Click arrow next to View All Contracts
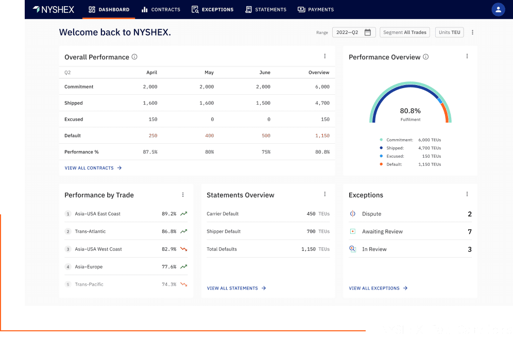Screen dimensions: 513x338 click(119, 168)
